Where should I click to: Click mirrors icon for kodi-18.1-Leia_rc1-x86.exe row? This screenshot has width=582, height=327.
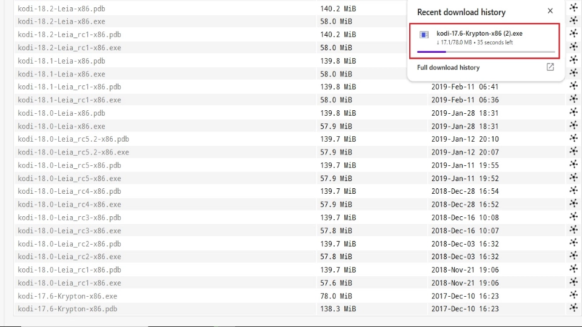coord(574,99)
